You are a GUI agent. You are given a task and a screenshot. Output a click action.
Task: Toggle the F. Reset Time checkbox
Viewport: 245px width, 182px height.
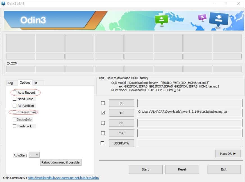coord(14,112)
